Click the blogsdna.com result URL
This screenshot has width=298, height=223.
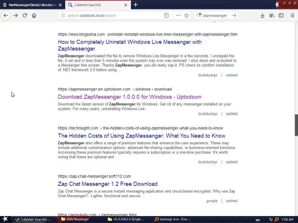click(x=148, y=34)
